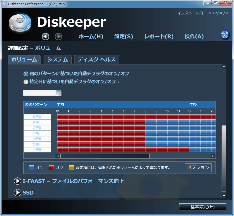Expand the SSD section
Image resolution: width=234 pixels, height=216 pixels.
17,193
